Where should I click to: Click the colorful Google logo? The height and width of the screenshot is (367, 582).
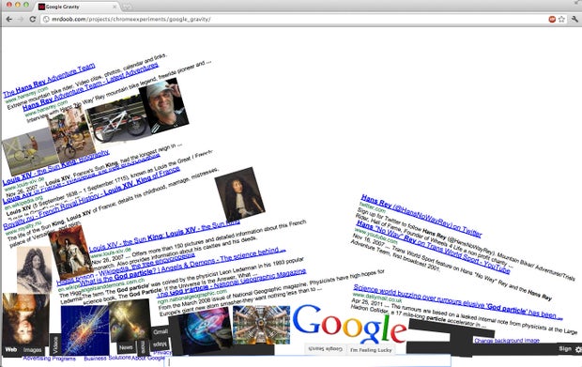tap(349, 324)
